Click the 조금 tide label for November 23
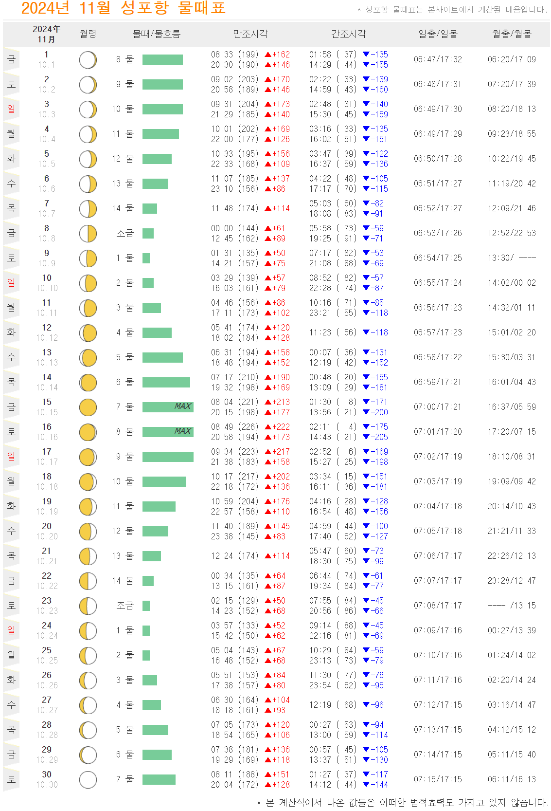 [x=125, y=606]
